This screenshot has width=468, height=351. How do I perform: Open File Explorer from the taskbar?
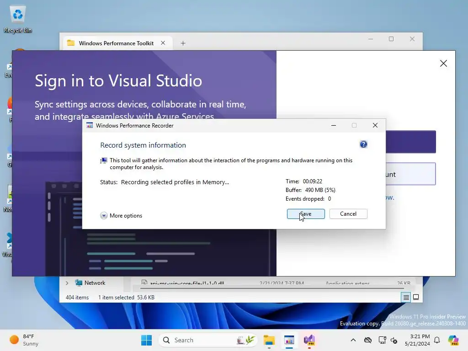coord(269,340)
